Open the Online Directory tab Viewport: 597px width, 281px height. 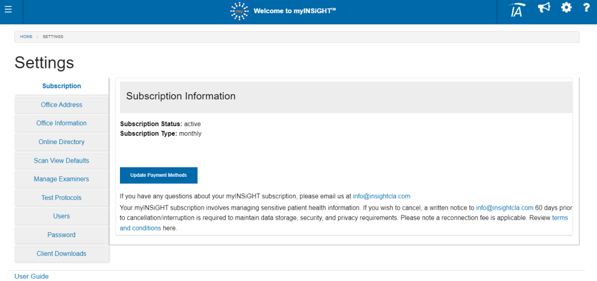pyautogui.click(x=61, y=142)
